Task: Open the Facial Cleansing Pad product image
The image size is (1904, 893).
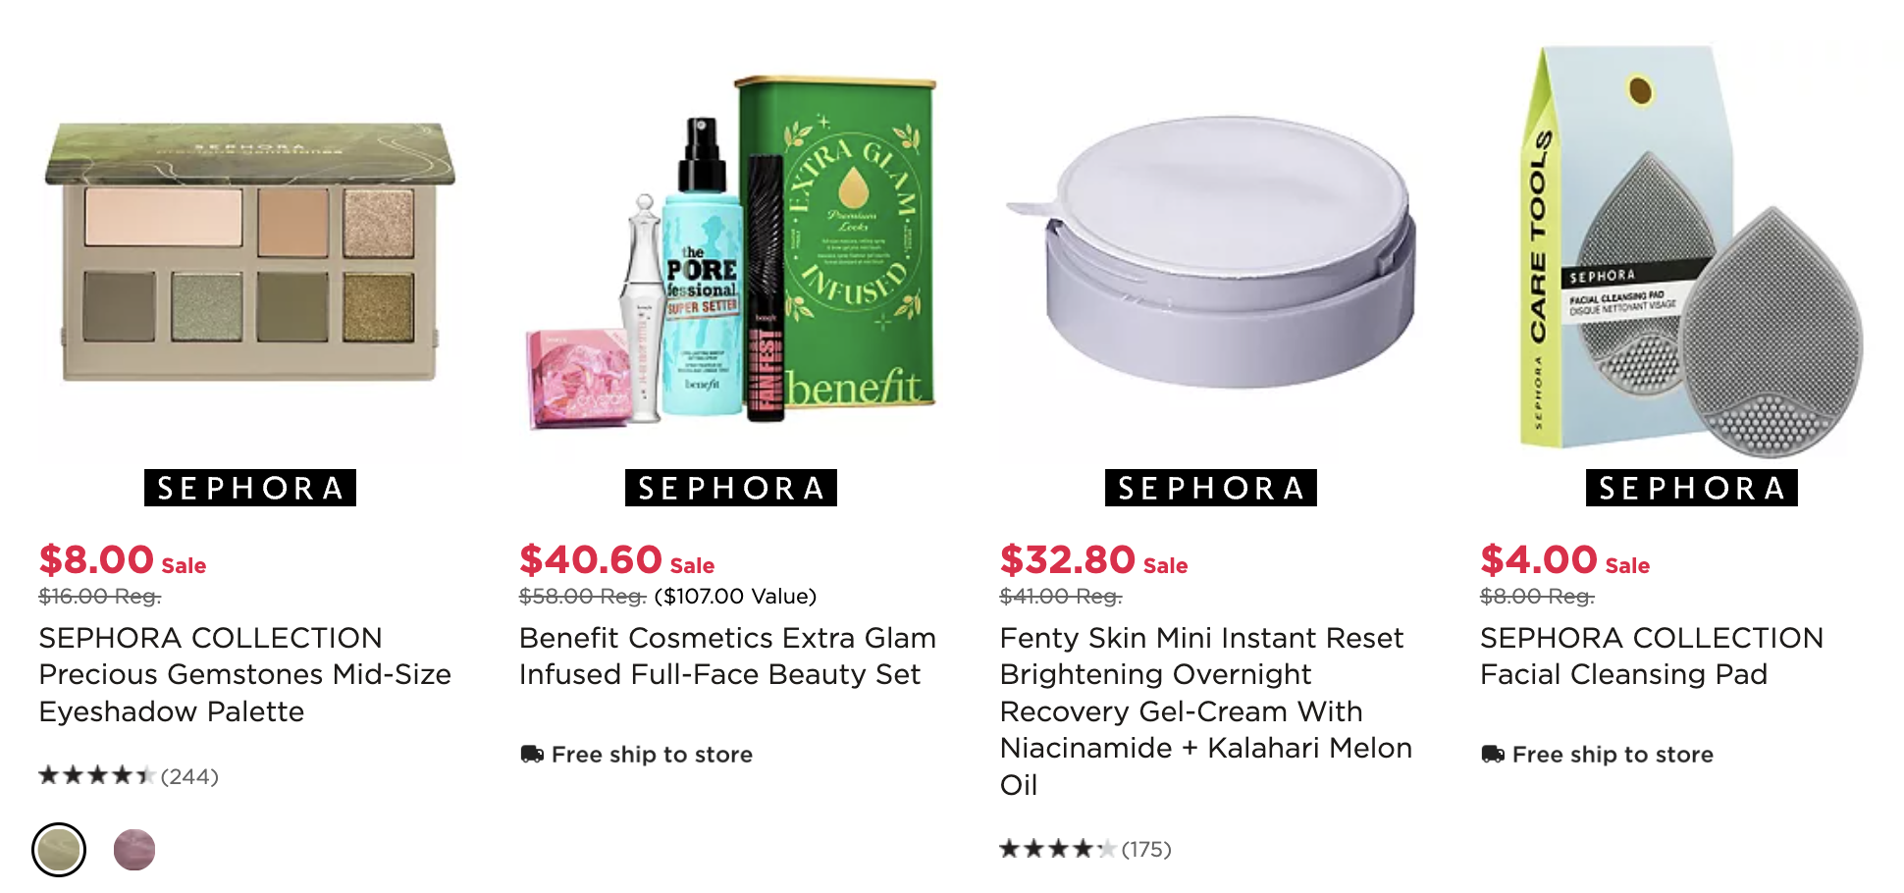Action: point(1692,250)
